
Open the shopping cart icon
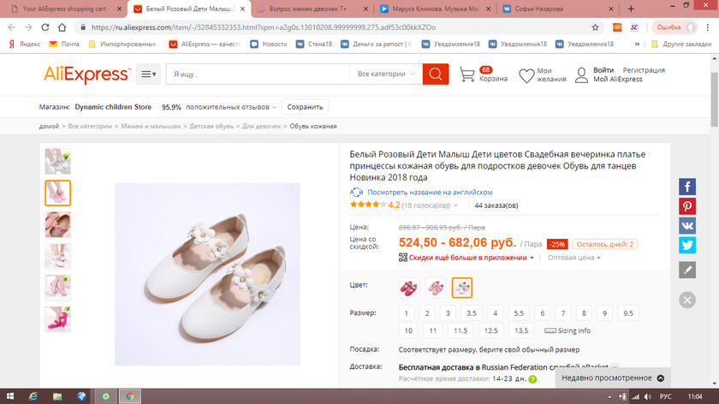coord(467,75)
